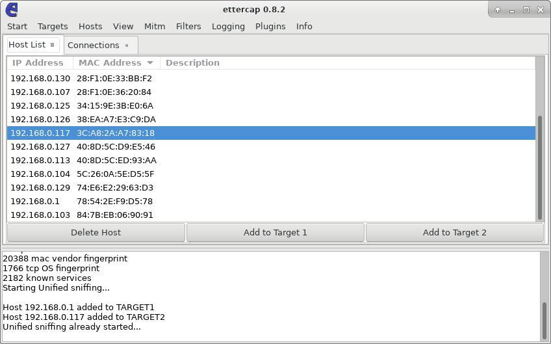Click the host list vertical scrollbar

point(540,168)
